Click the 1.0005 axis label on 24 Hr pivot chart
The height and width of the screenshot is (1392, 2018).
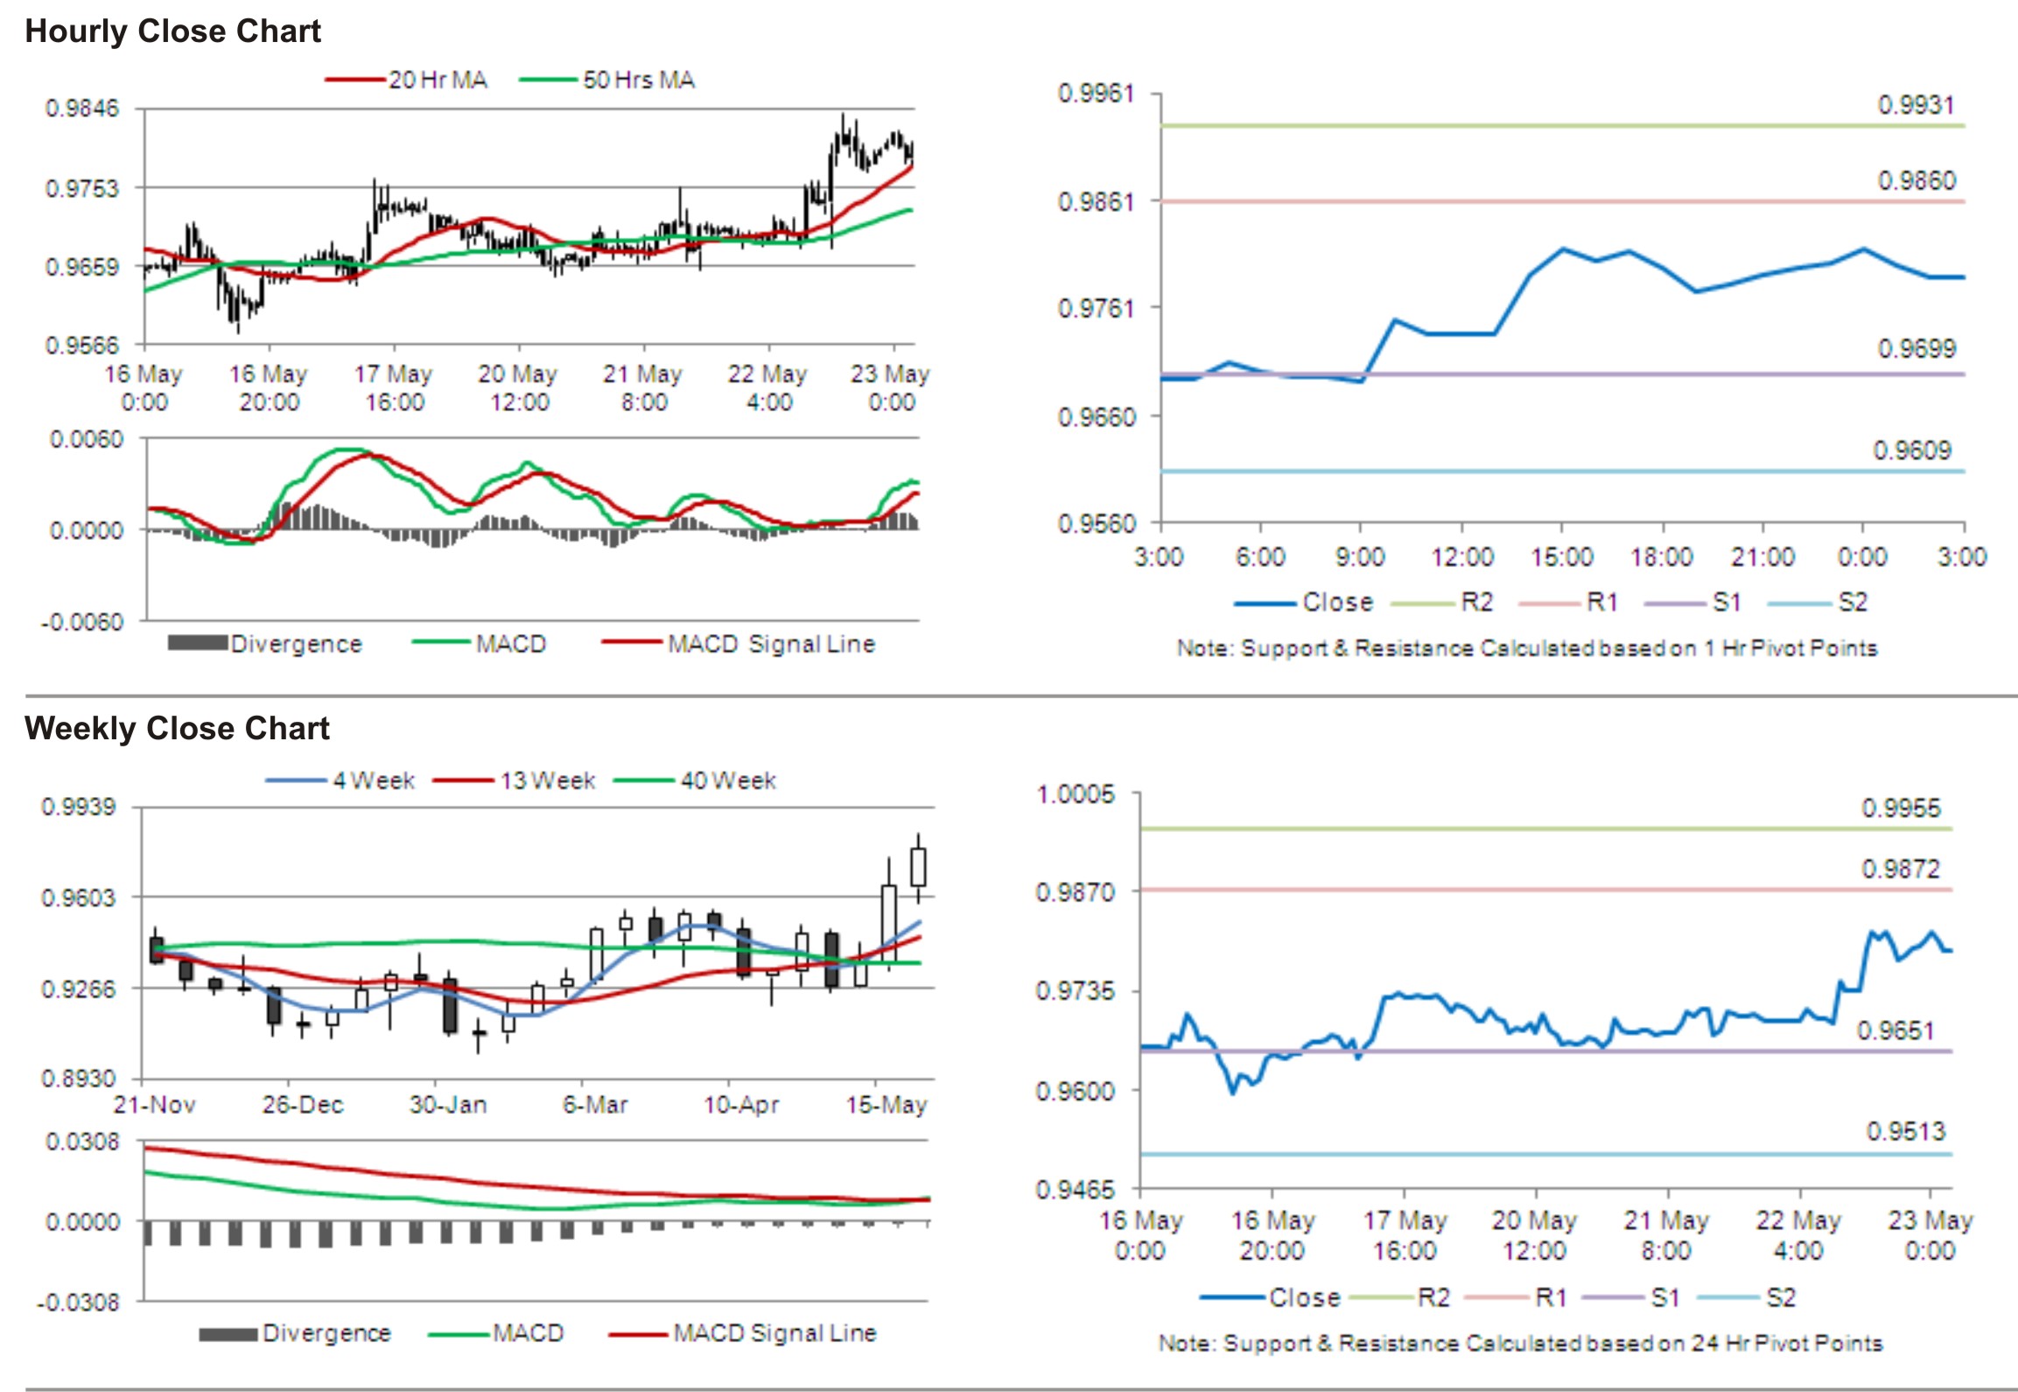point(1076,794)
